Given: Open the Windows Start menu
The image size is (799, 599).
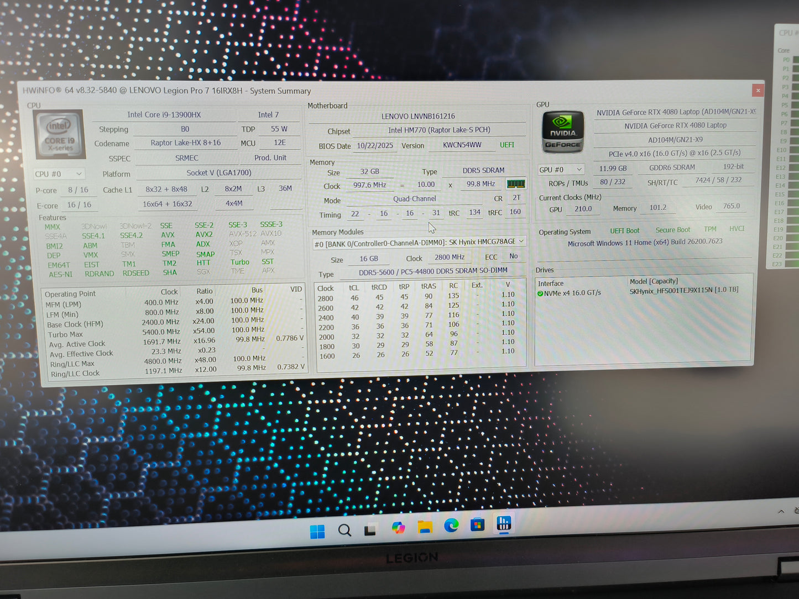Looking at the screenshot, I should point(317,530).
